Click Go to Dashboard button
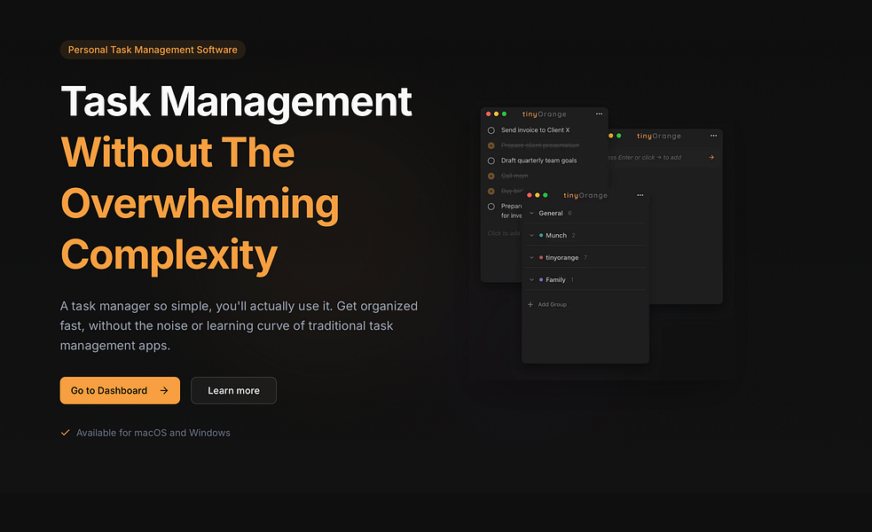Screen dimensions: 872x532 [120, 390]
